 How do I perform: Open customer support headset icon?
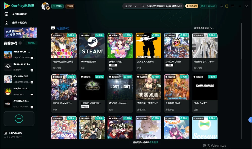[x=222, y=6]
